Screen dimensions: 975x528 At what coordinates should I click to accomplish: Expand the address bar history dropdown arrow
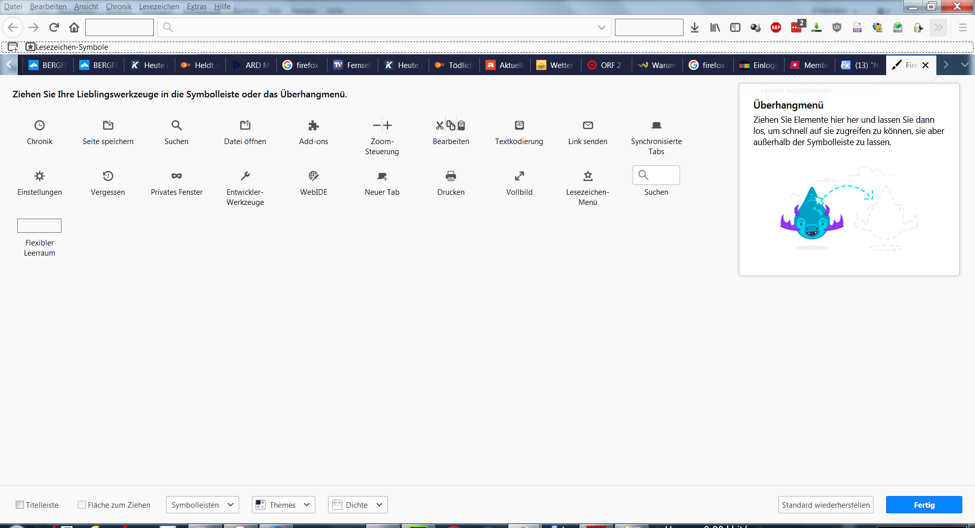[x=602, y=27]
